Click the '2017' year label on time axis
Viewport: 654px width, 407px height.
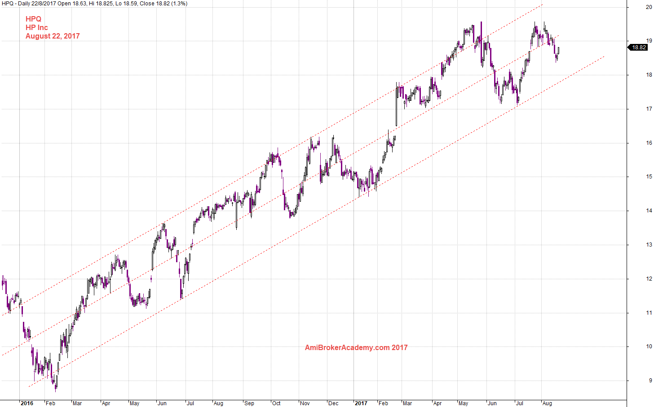[x=361, y=403]
